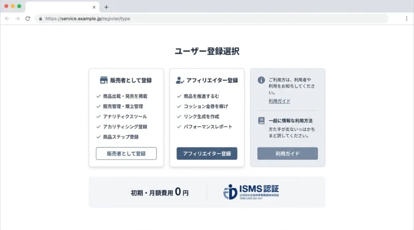Image resolution: width=414 pixels, height=230 pixels.
Task: Click the padlock icon in address bar
Action: pos(40,19)
